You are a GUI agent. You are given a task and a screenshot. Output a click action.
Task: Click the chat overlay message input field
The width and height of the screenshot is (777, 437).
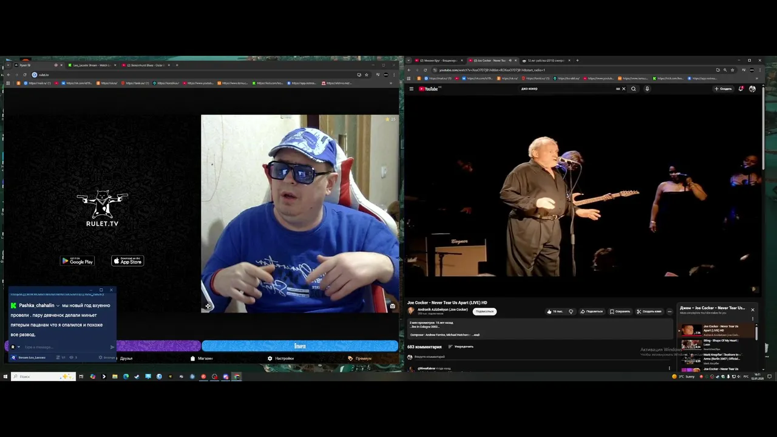coord(67,347)
